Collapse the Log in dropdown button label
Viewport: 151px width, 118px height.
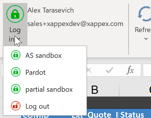15,34
